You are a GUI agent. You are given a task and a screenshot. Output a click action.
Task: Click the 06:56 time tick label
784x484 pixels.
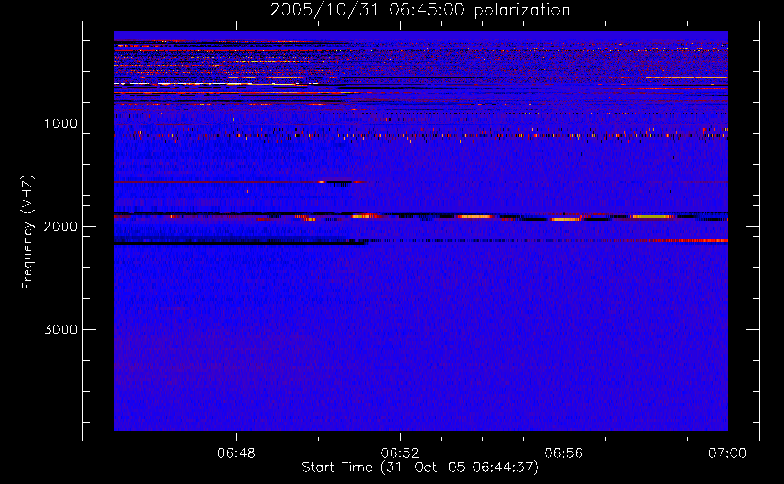point(564,454)
